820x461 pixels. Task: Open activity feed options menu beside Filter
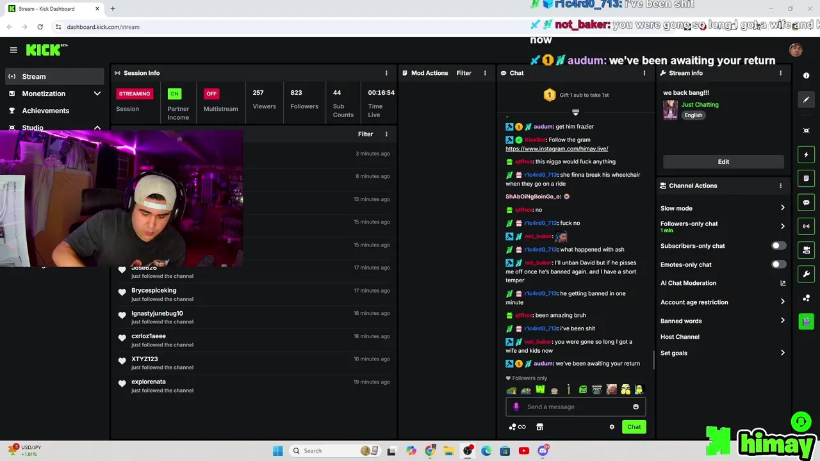pos(386,134)
